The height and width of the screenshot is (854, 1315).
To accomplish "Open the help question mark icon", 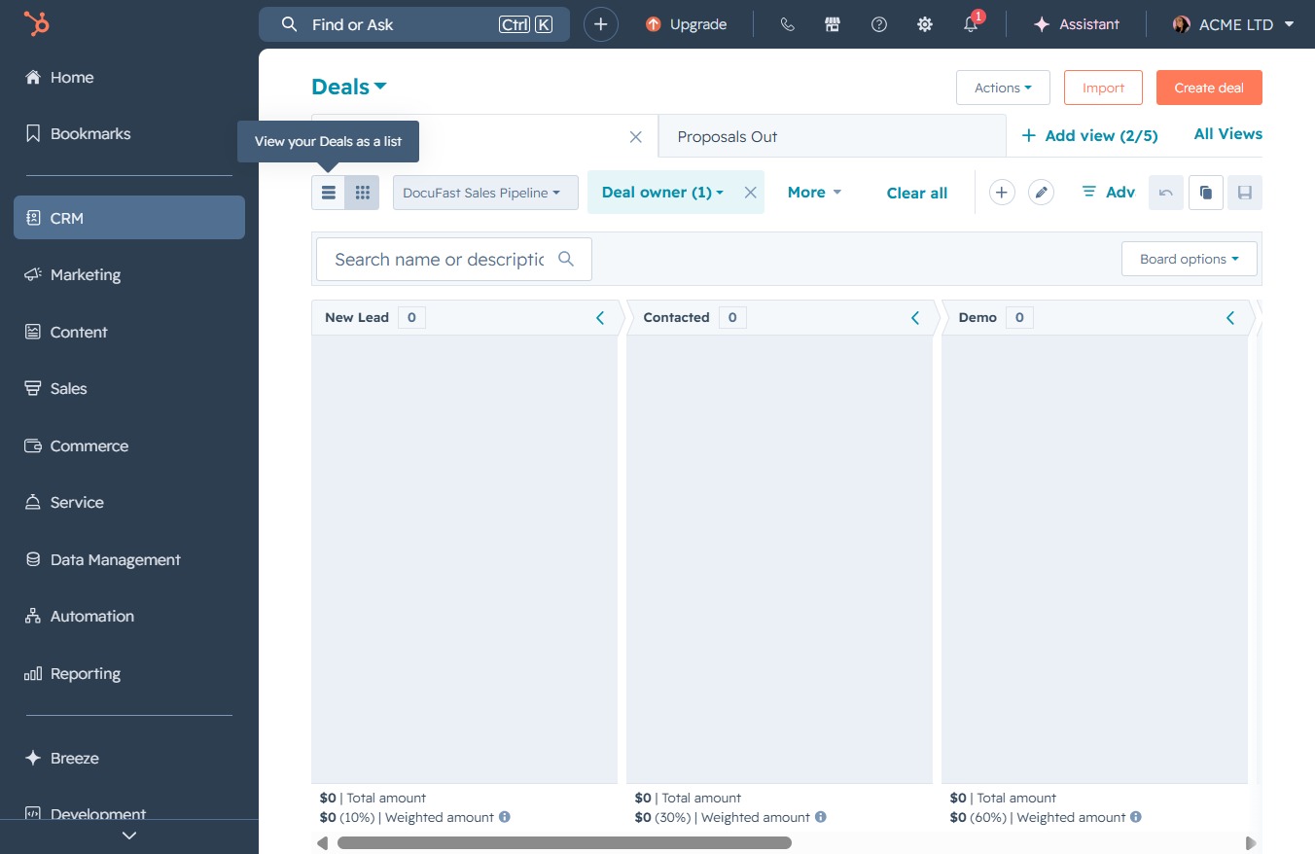I will (x=879, y=24).
